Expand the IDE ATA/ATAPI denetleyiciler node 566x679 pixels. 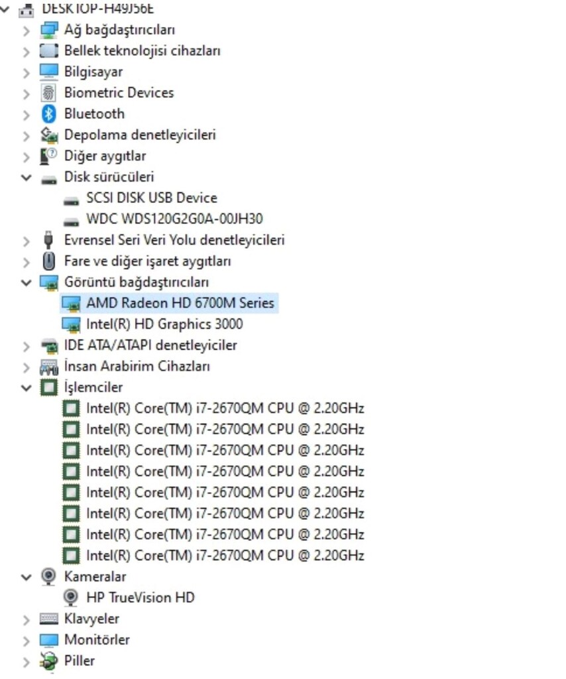27,346
